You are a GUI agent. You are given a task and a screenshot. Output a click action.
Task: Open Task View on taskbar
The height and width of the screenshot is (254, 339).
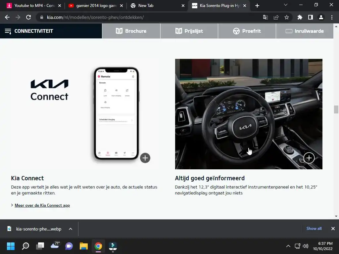pyautogui.click(x=40, y=246)
